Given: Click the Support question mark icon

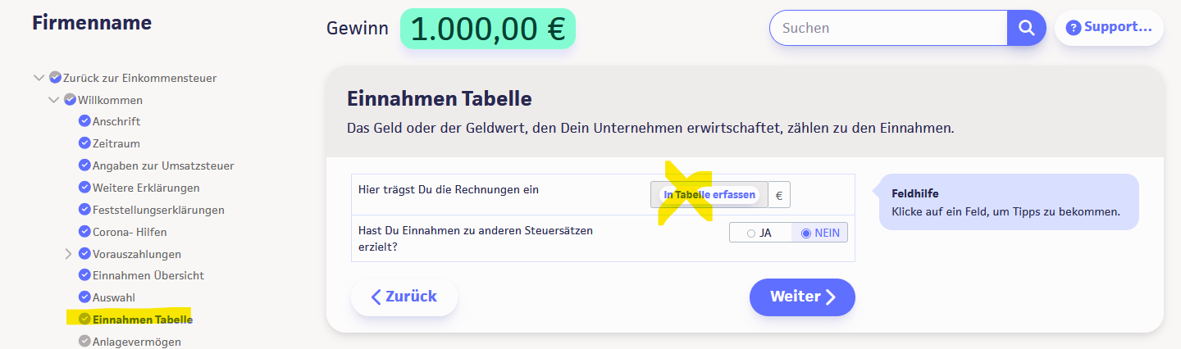Looking at the screenshot, I should (x=1073, y=28).
